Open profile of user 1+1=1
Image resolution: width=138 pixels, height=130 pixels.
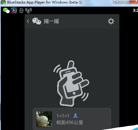tap(63, 116)
